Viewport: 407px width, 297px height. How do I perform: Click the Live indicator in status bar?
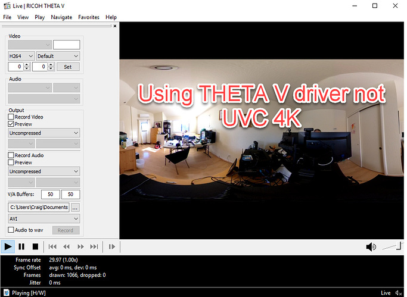386,293
